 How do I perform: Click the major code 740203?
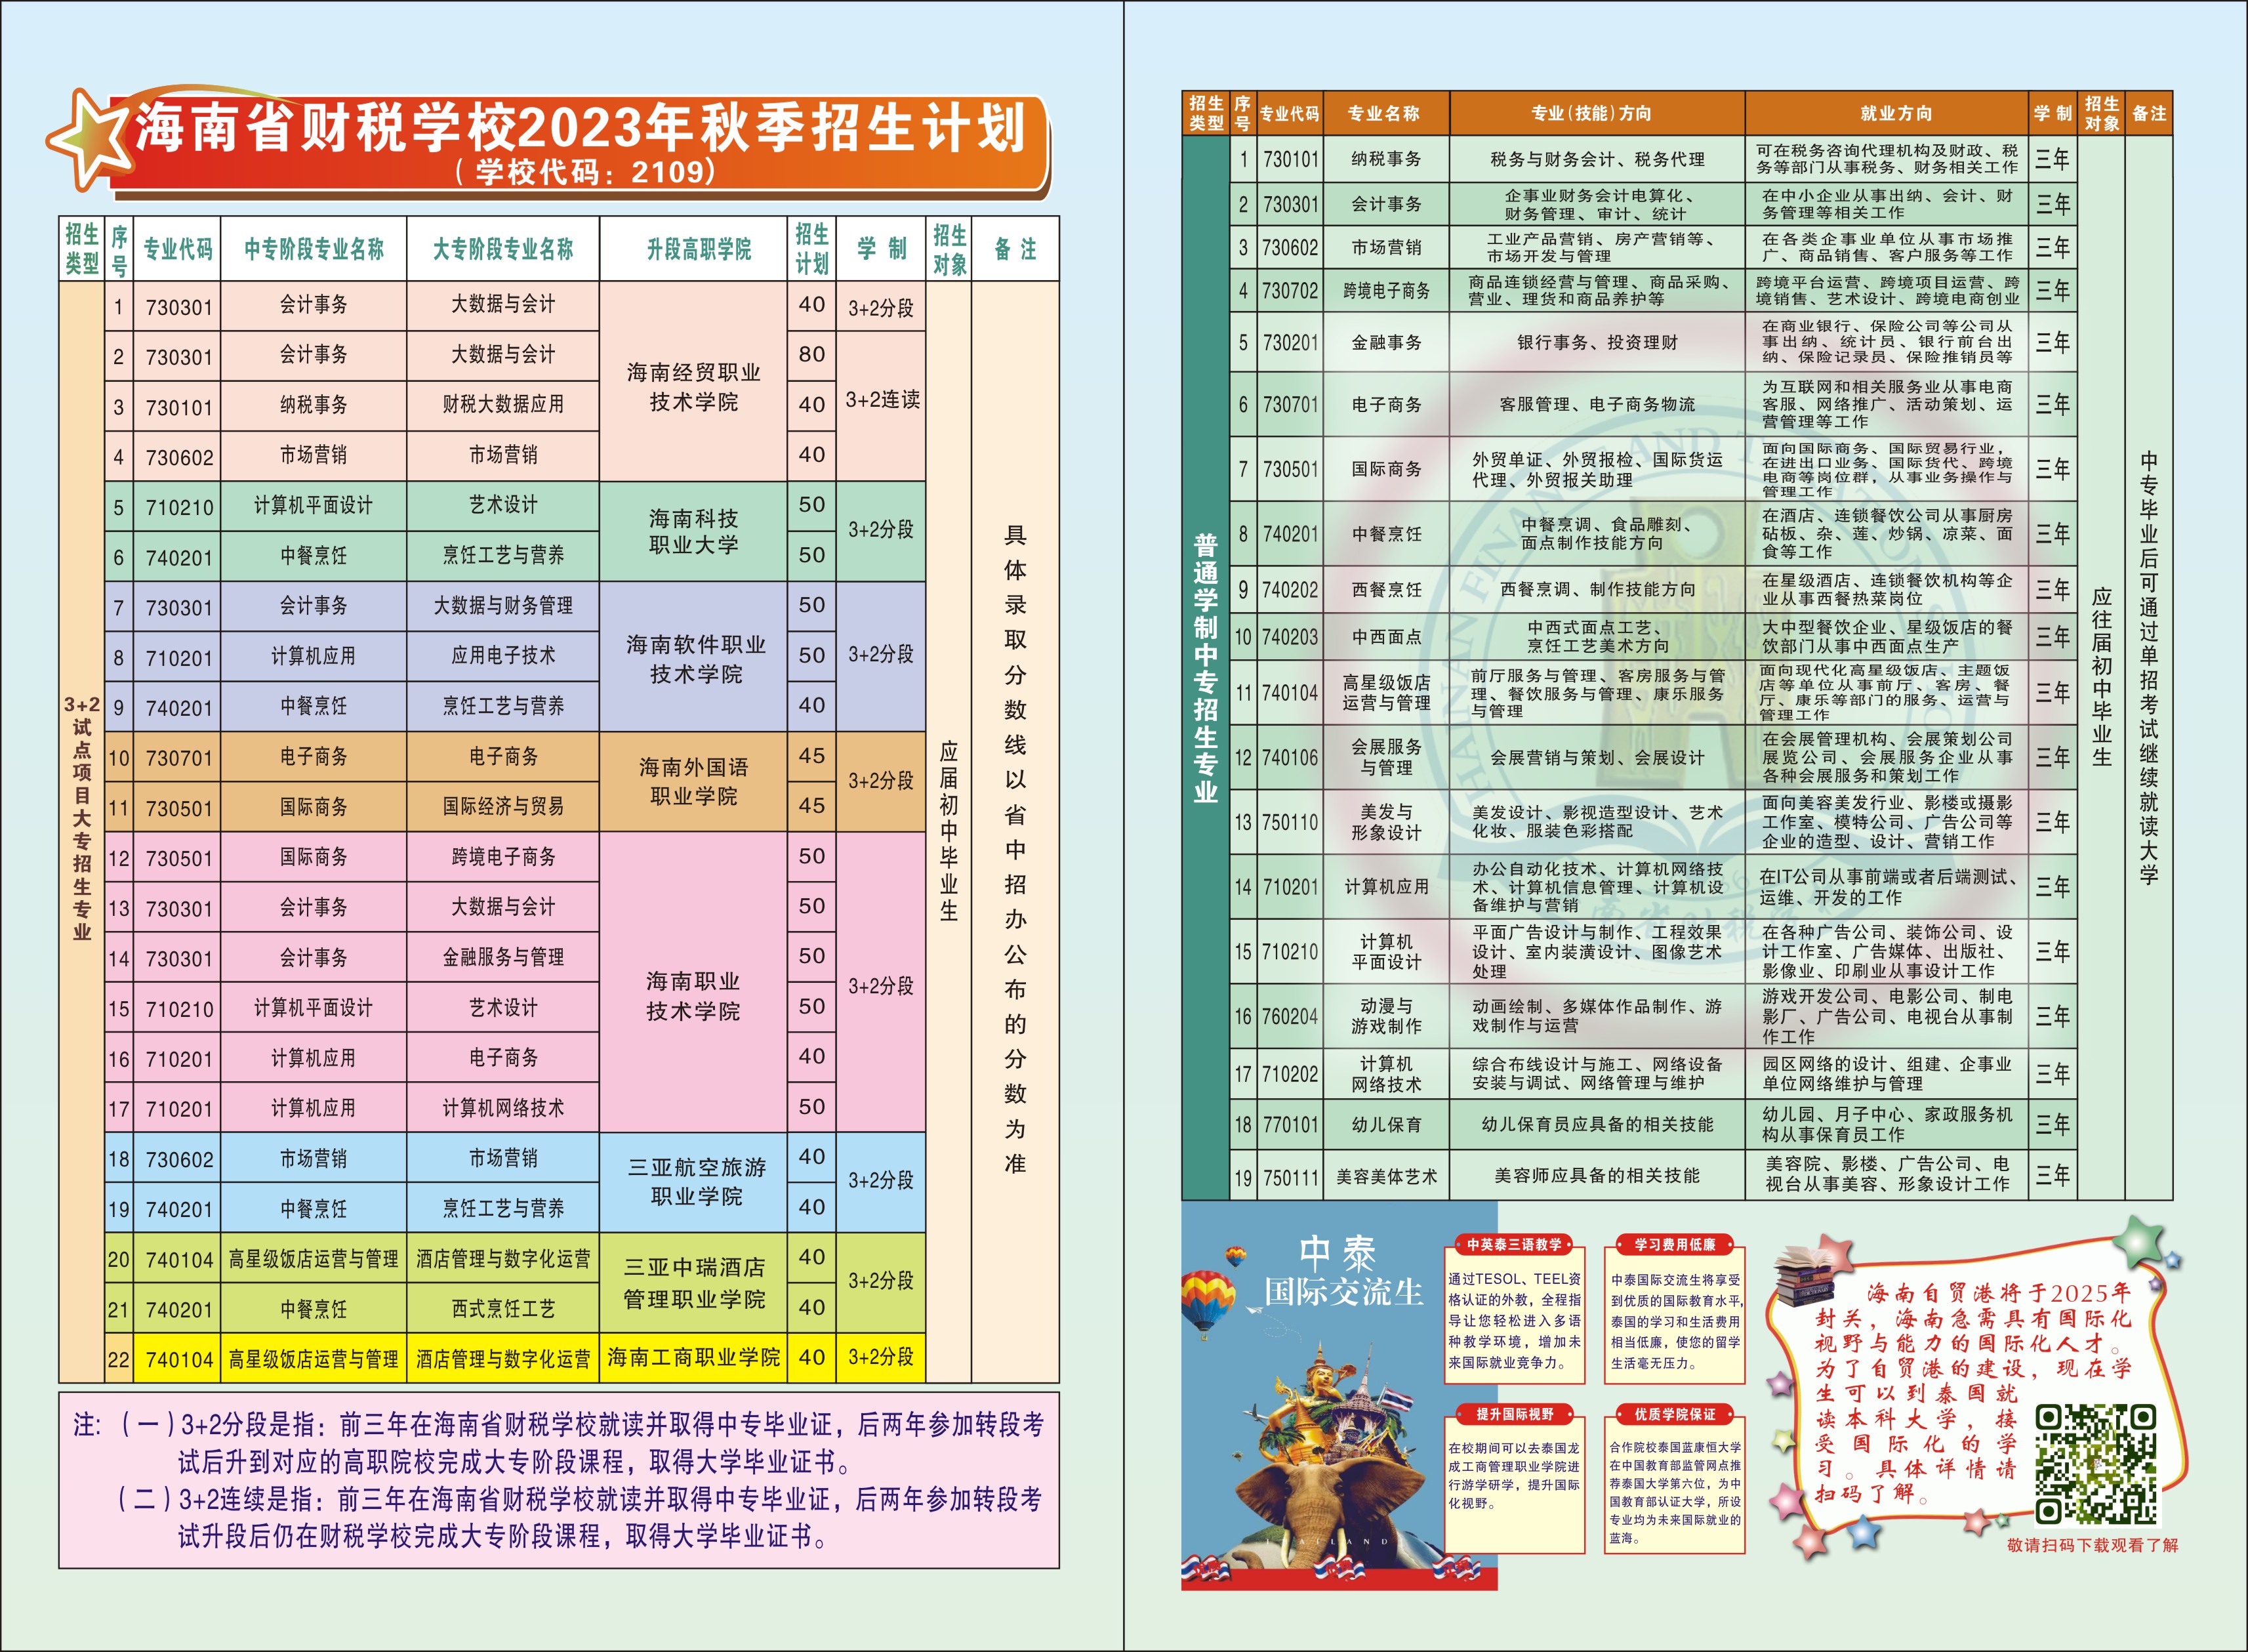(1290, 637)
